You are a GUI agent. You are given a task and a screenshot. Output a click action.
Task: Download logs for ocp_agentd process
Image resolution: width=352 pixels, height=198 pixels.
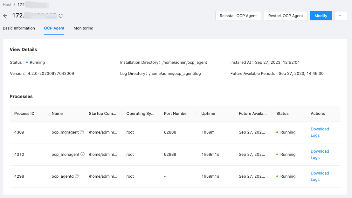[320, 176]
